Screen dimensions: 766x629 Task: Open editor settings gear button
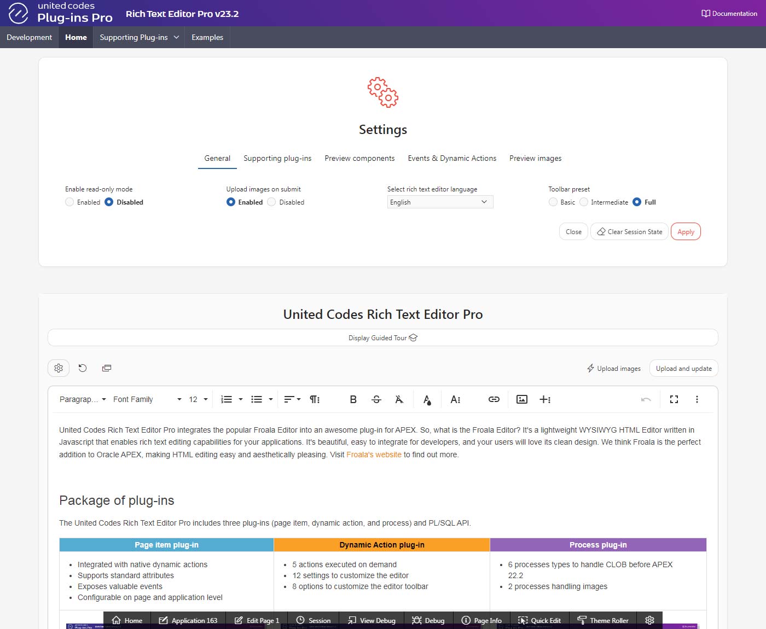(59, 368)
